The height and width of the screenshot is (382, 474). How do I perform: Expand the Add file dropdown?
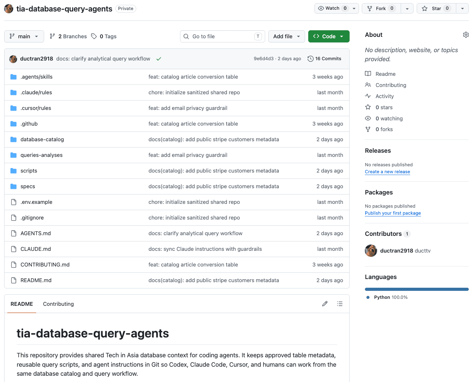click(x=286, y=36)
